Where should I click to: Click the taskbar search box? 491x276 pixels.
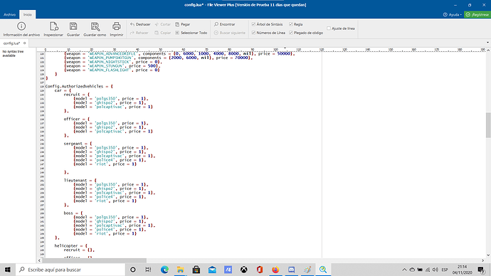(x=70, y=270)
